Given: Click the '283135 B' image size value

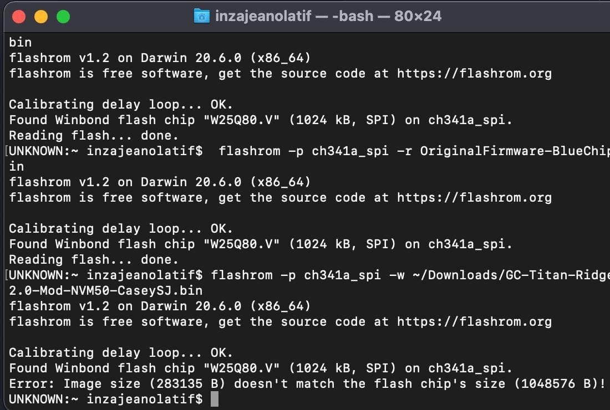Looking at the screenshot, I should point(190,383).
